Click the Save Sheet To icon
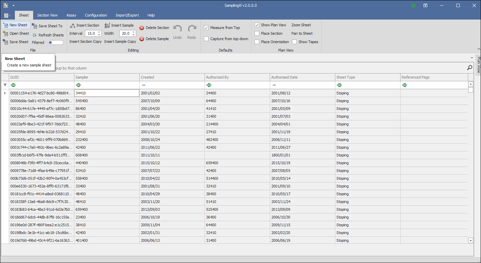Viewport: 481px width, 263px height. (34, 26)
